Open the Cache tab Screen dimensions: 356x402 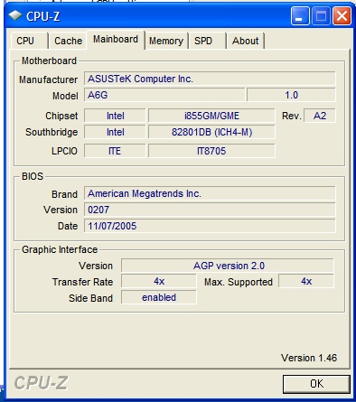(68, 41)
